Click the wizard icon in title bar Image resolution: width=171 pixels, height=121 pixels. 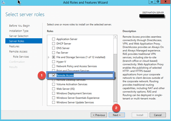tap(3, 2)
